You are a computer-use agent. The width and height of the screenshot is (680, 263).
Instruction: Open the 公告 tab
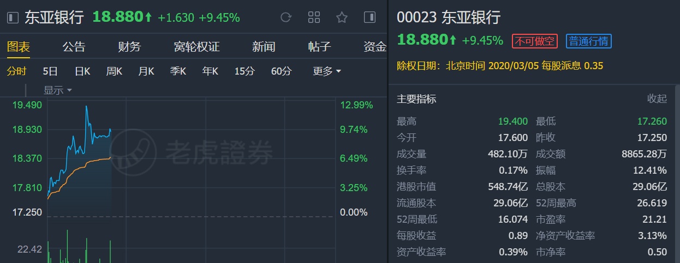74,47
